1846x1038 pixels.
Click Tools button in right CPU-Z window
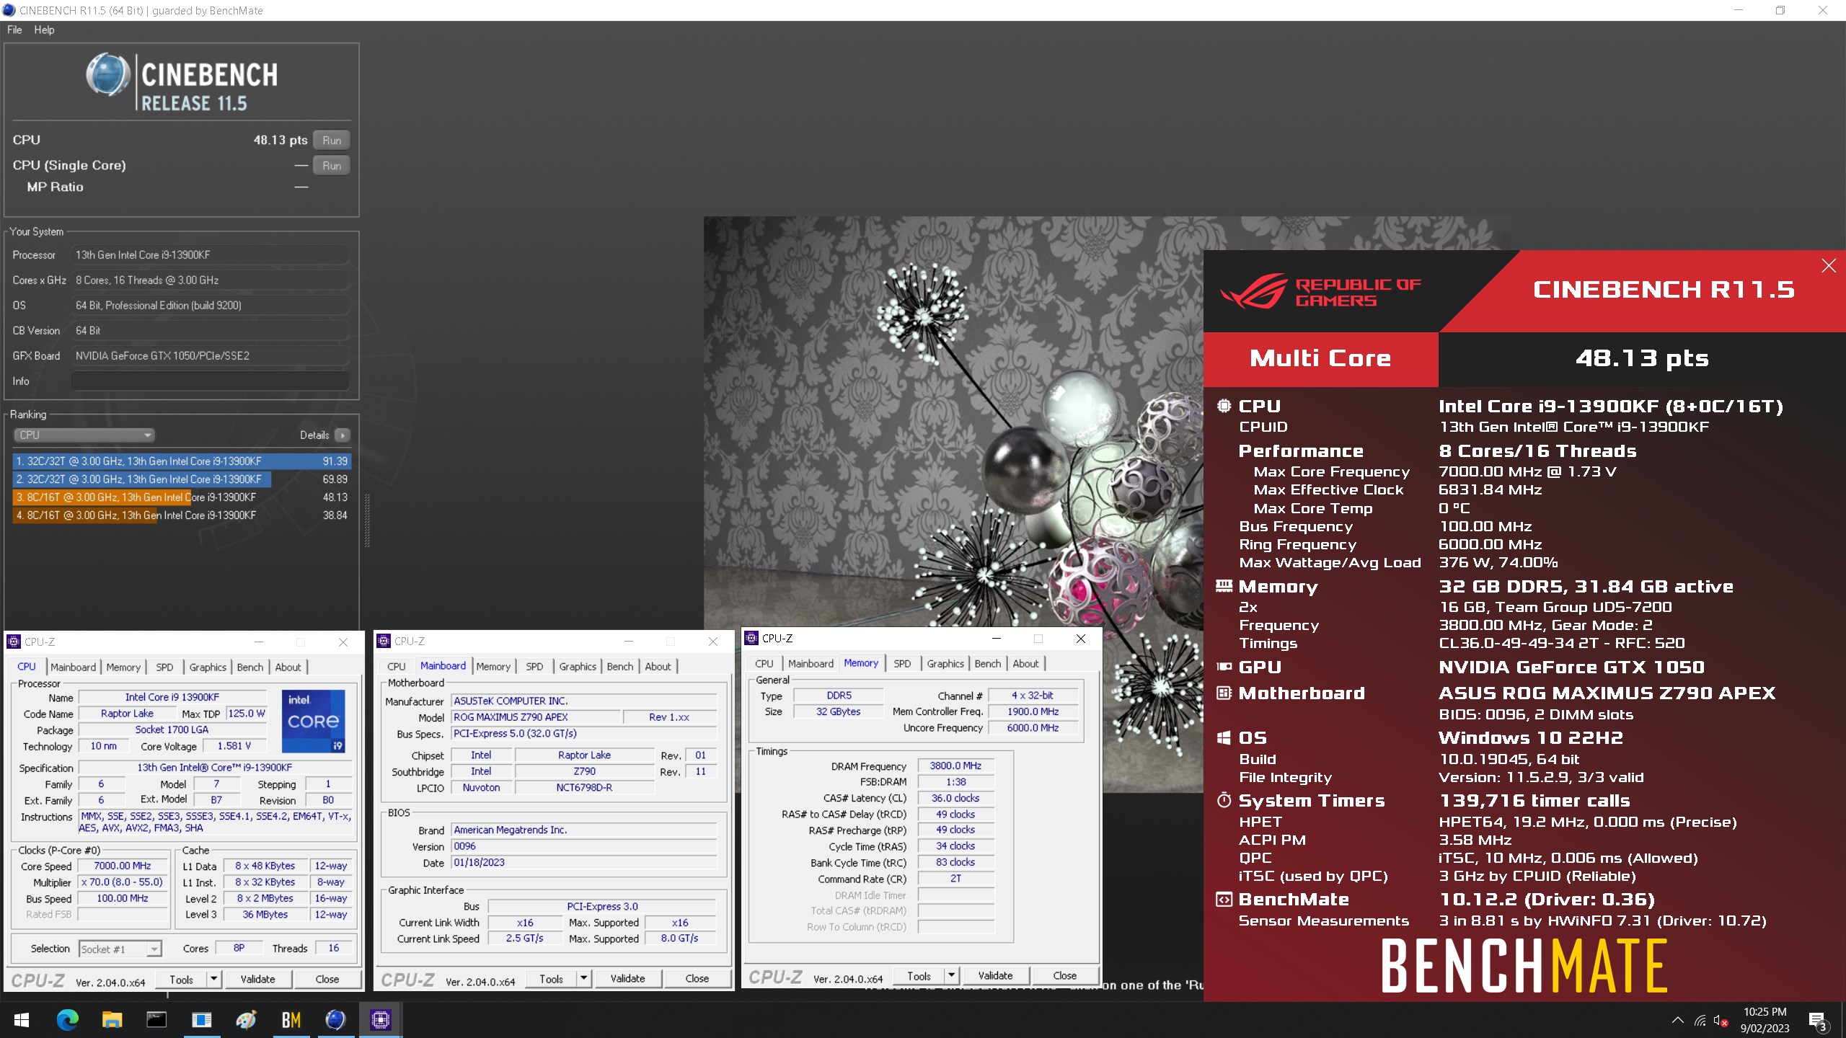919,975
